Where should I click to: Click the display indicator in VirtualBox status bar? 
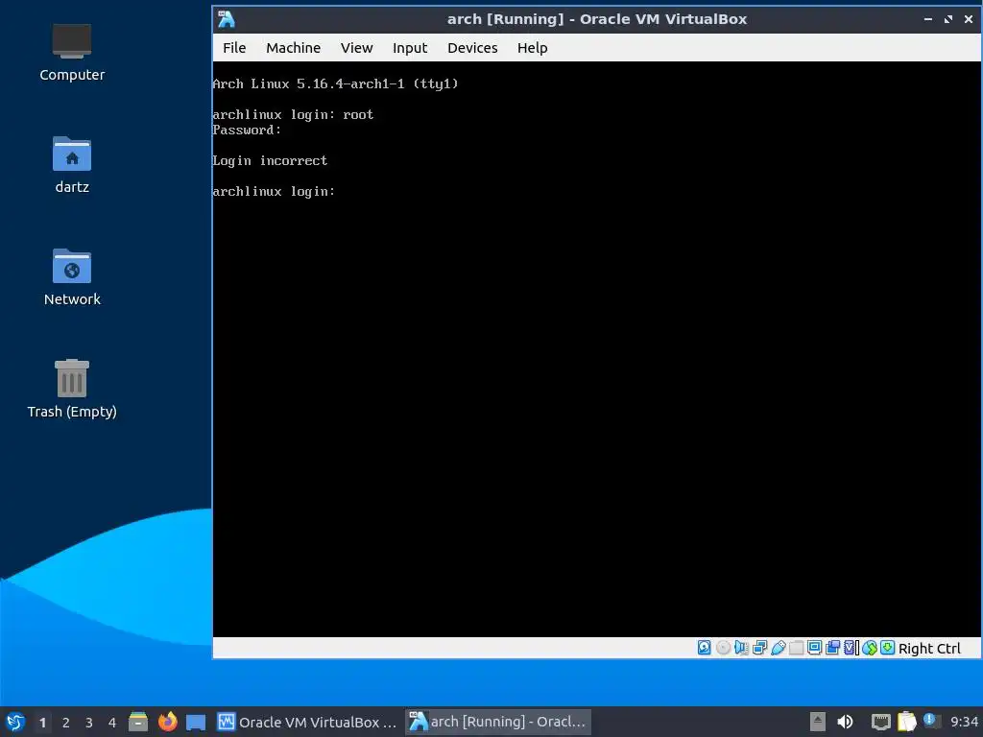click(814, 648)
